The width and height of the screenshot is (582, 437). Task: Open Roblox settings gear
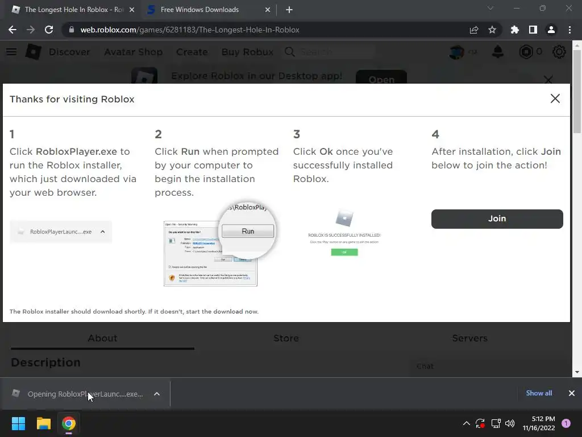click(x=559, y=52)
